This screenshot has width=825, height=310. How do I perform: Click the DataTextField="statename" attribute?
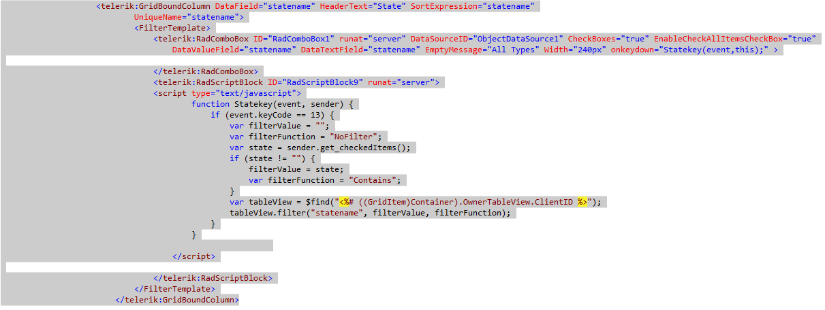[360, 50]
